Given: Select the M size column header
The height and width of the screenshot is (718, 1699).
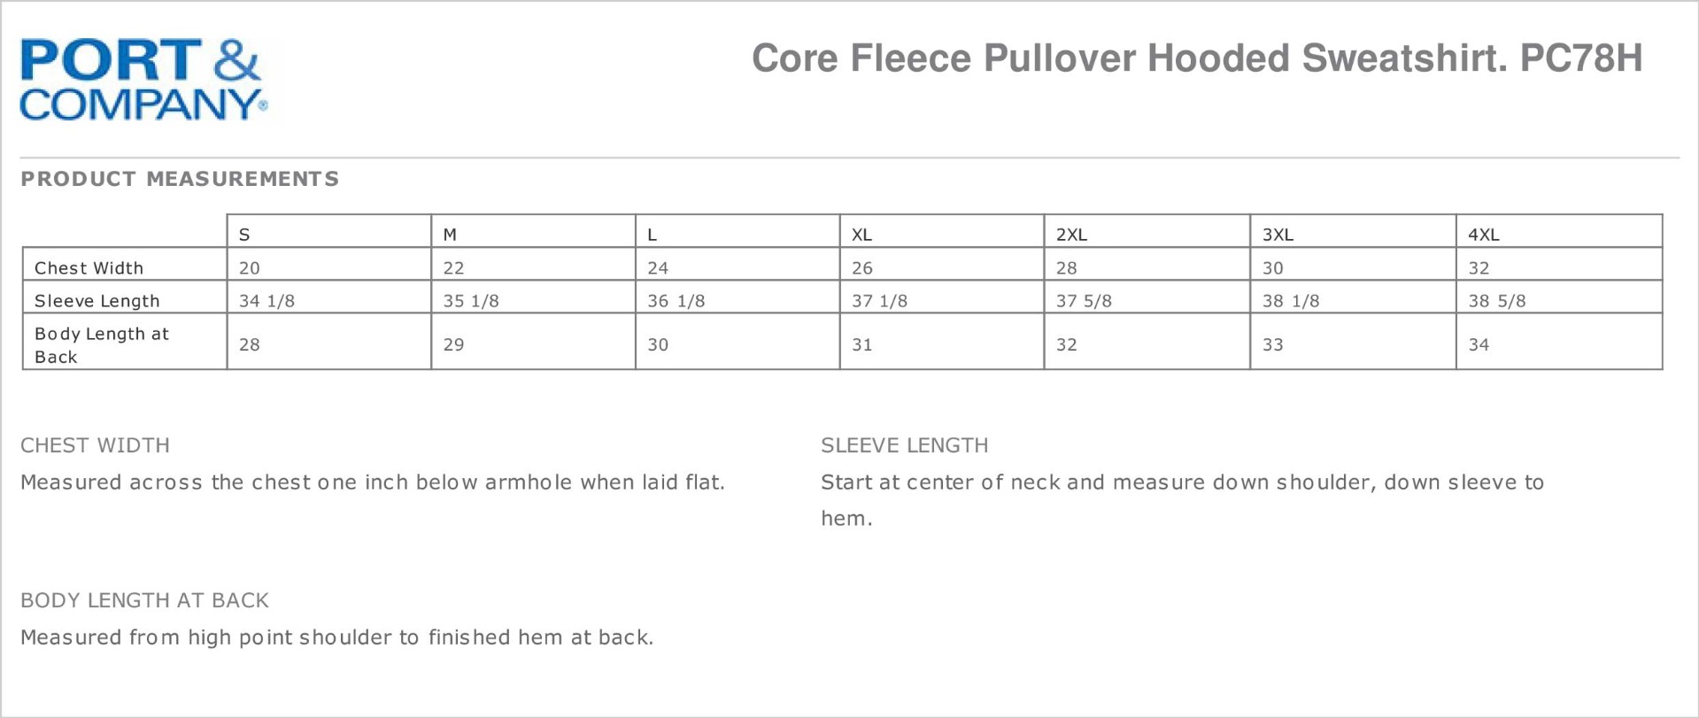Looking at the screenshot, I should (450, 235).
